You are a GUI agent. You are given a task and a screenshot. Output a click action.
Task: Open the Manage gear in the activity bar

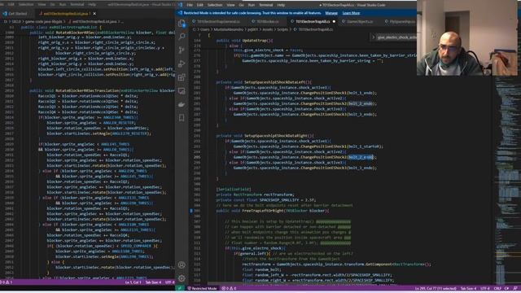pyautogui.click(x=182, y=278)
